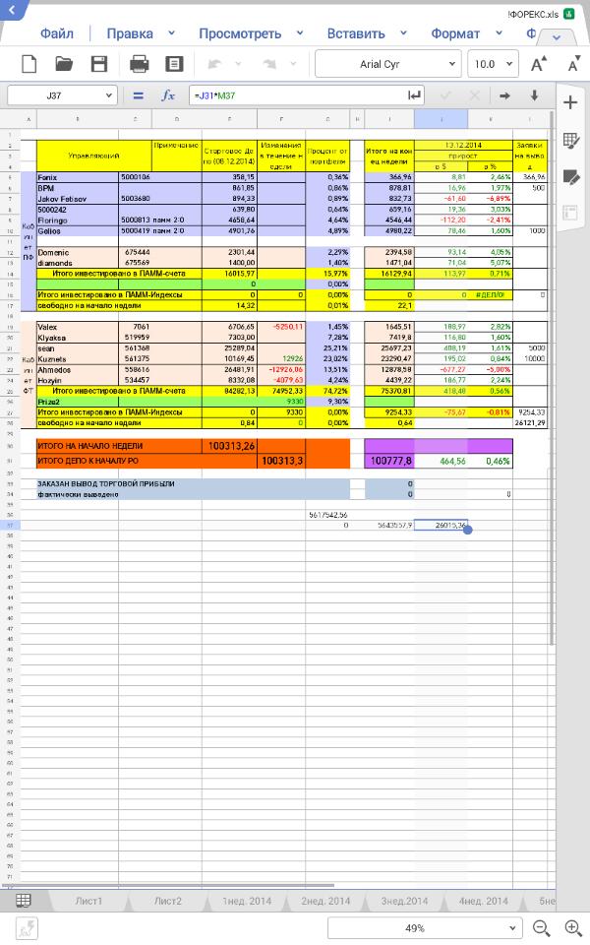Screen dimensions: 590x945
Task: Open the Формат menu
Action: click(455, 33)
